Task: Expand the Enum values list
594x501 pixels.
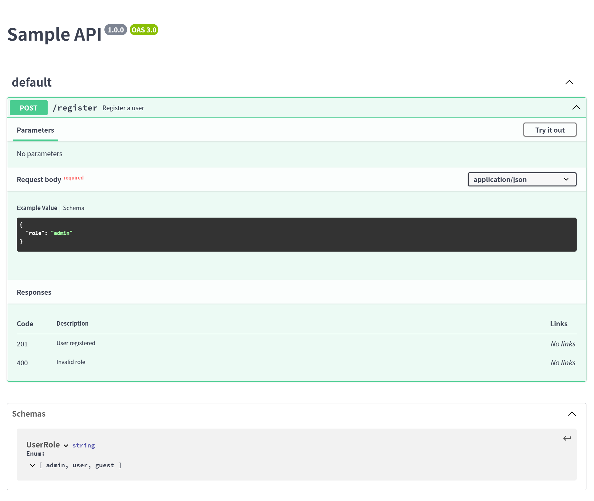Action: pyautogui.click(x=32, y=465)
